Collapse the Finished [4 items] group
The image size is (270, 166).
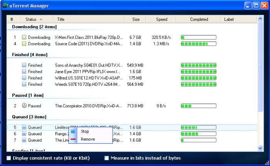tap(30, 55)
